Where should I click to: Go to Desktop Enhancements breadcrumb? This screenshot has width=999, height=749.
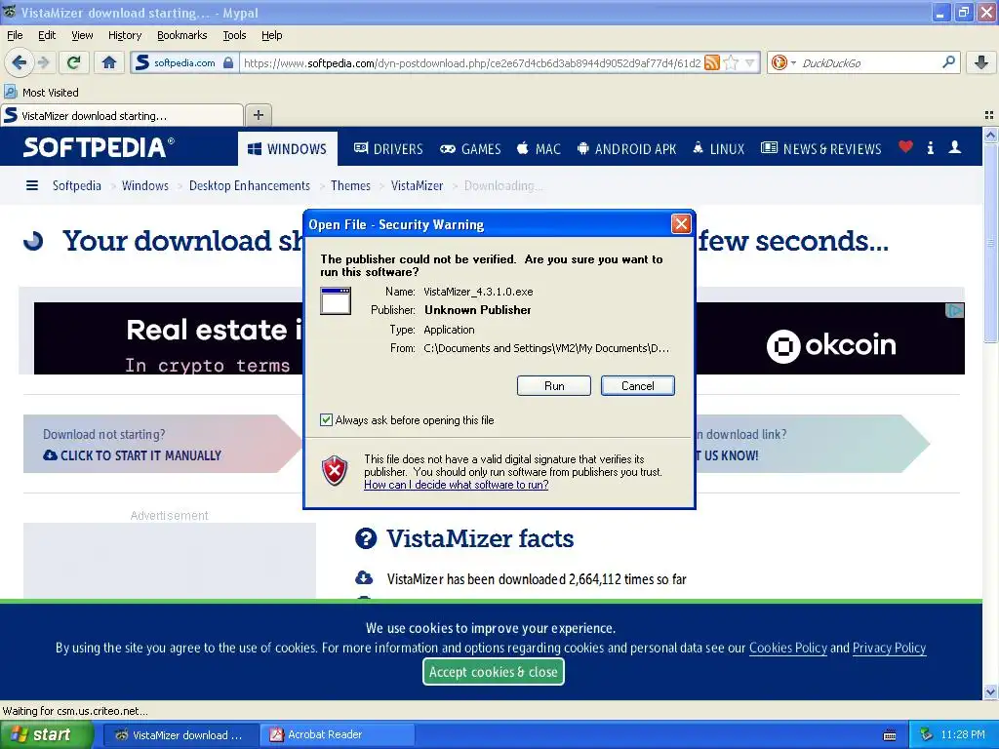(x=249, y=185)
